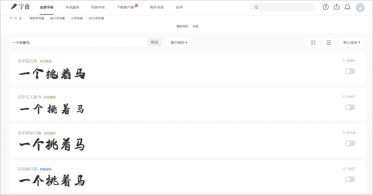The image size is (373, 195).
Task: Open the 字体案例 tab
Action: [x=72, y=7]
